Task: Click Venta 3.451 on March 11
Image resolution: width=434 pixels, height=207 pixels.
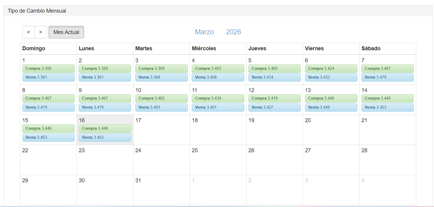Action: (218, 107)
